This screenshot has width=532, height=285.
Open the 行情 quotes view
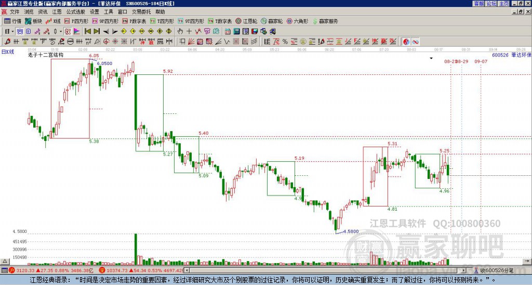click(x=13, y=21)
